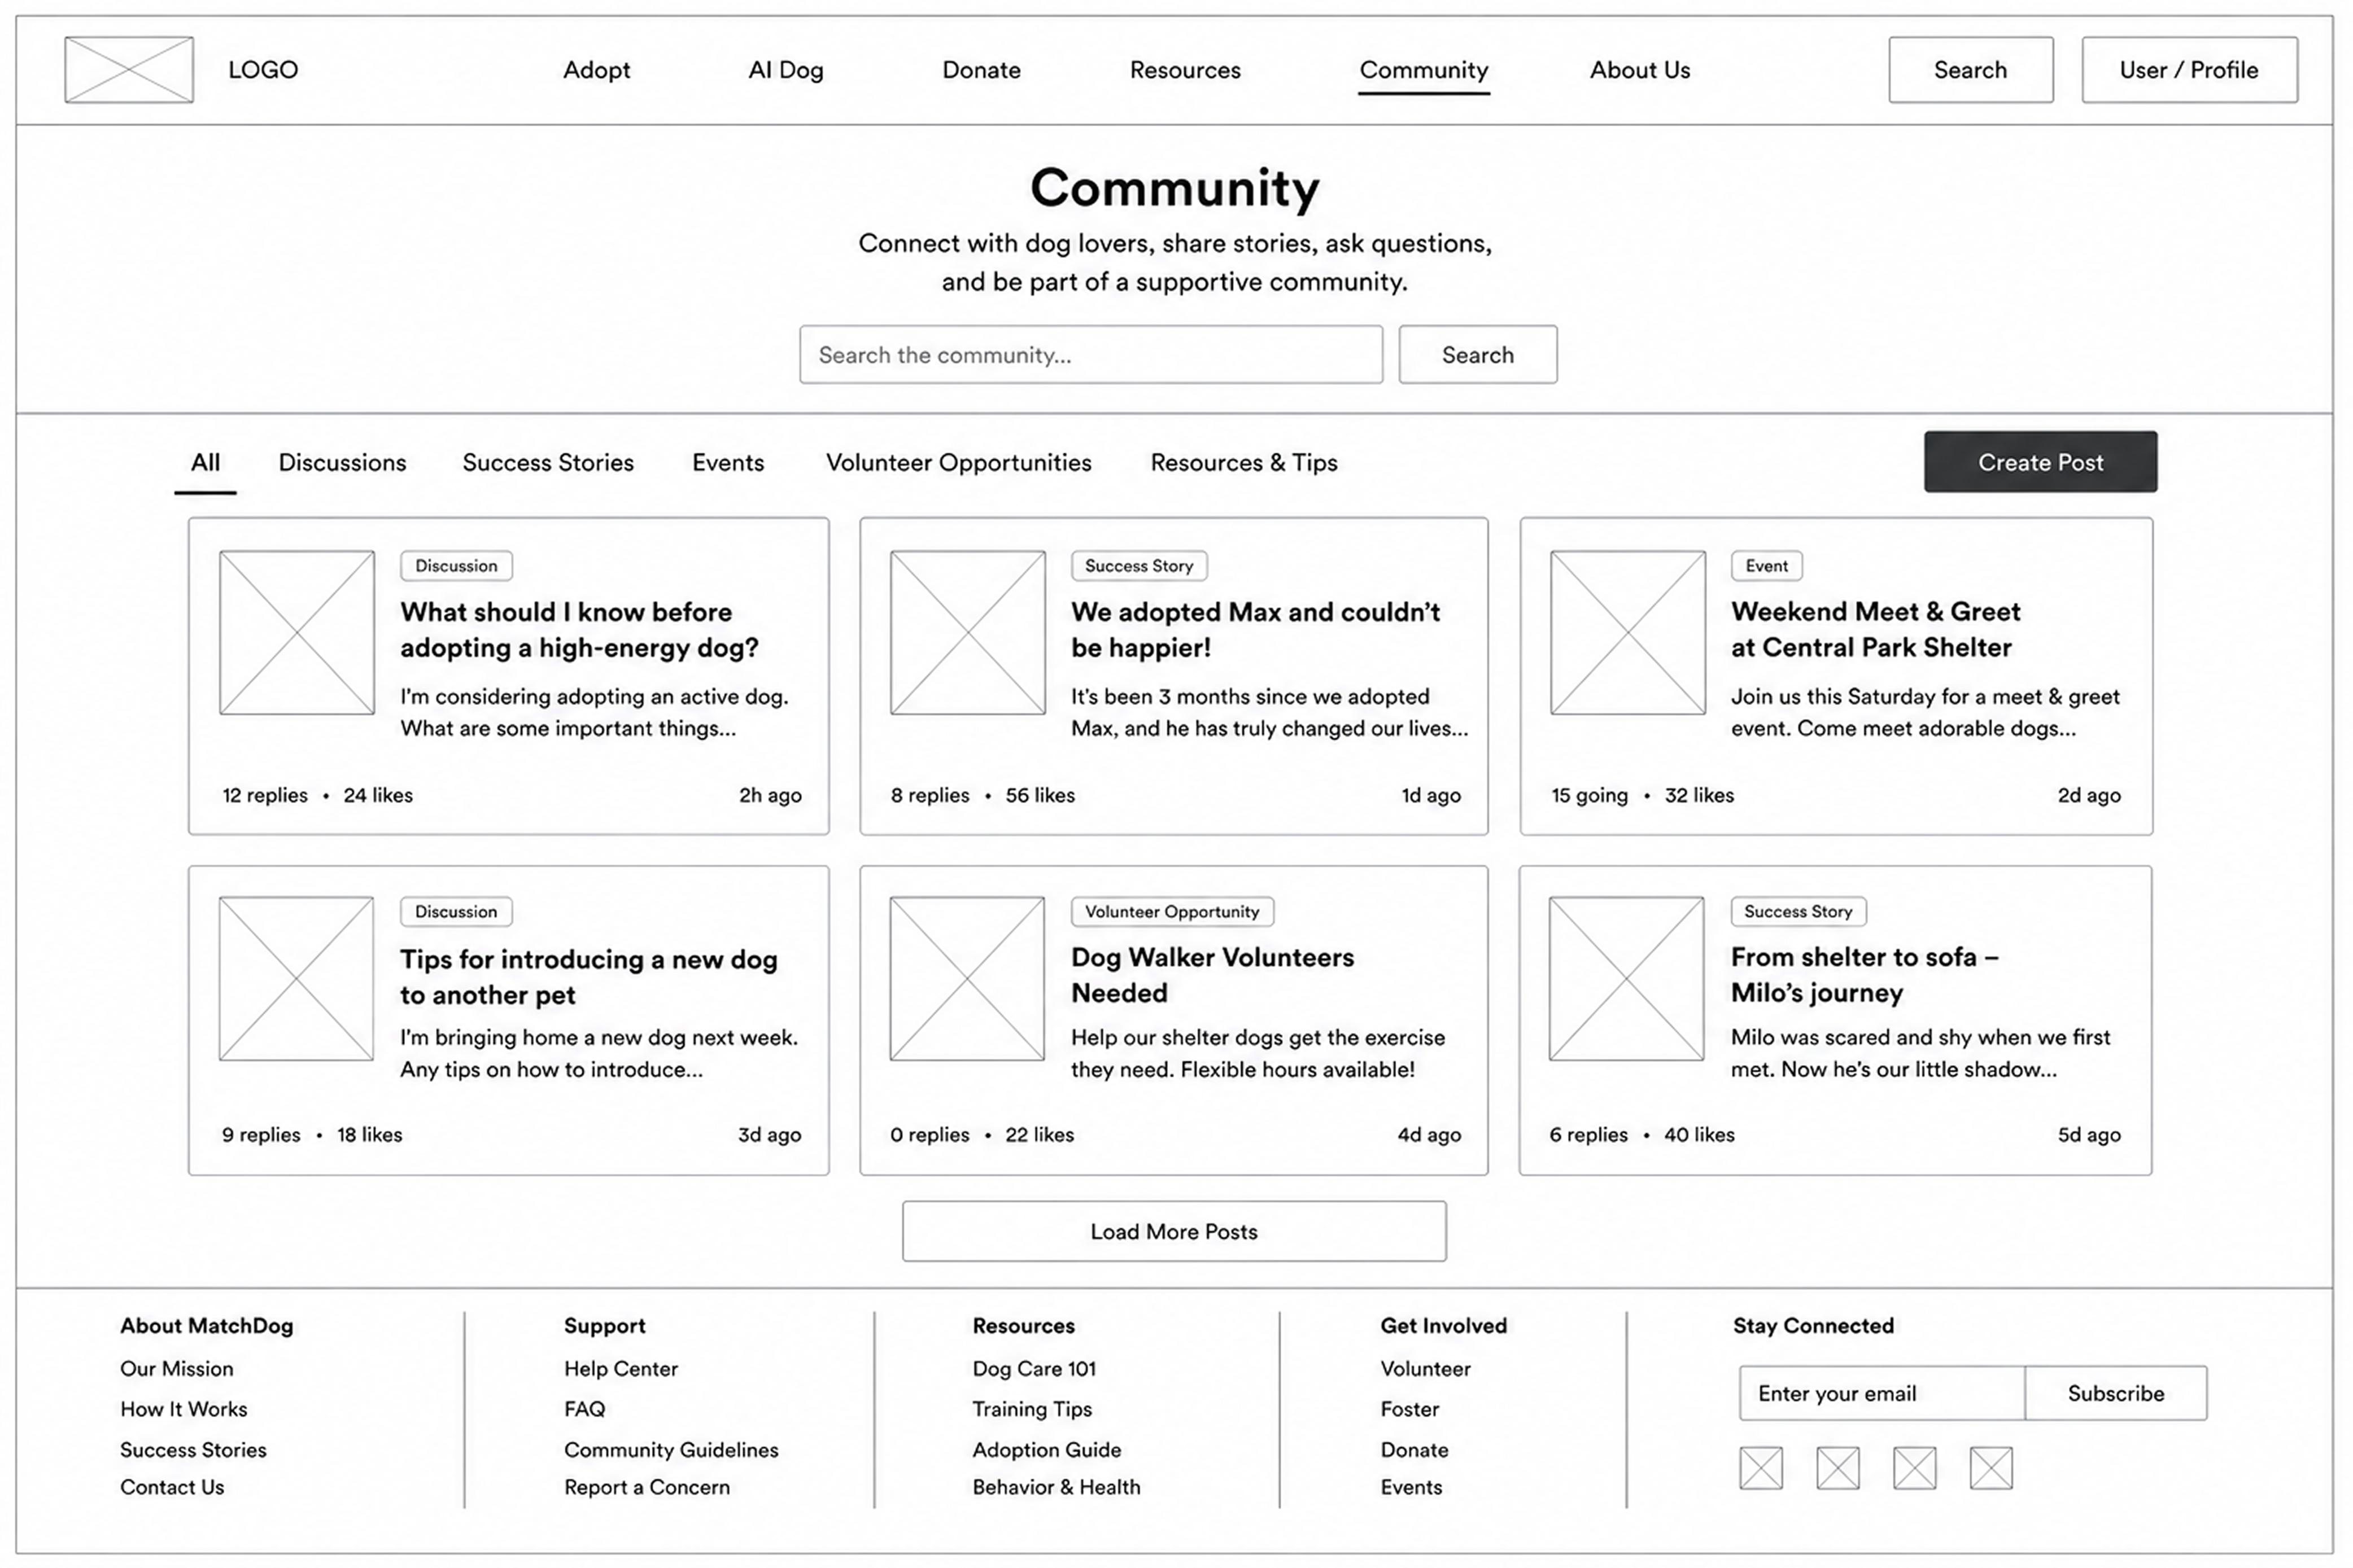This screenshot has height=1568, width=2353.
Task: Open the About Us page
Action: pos(1640,70)
